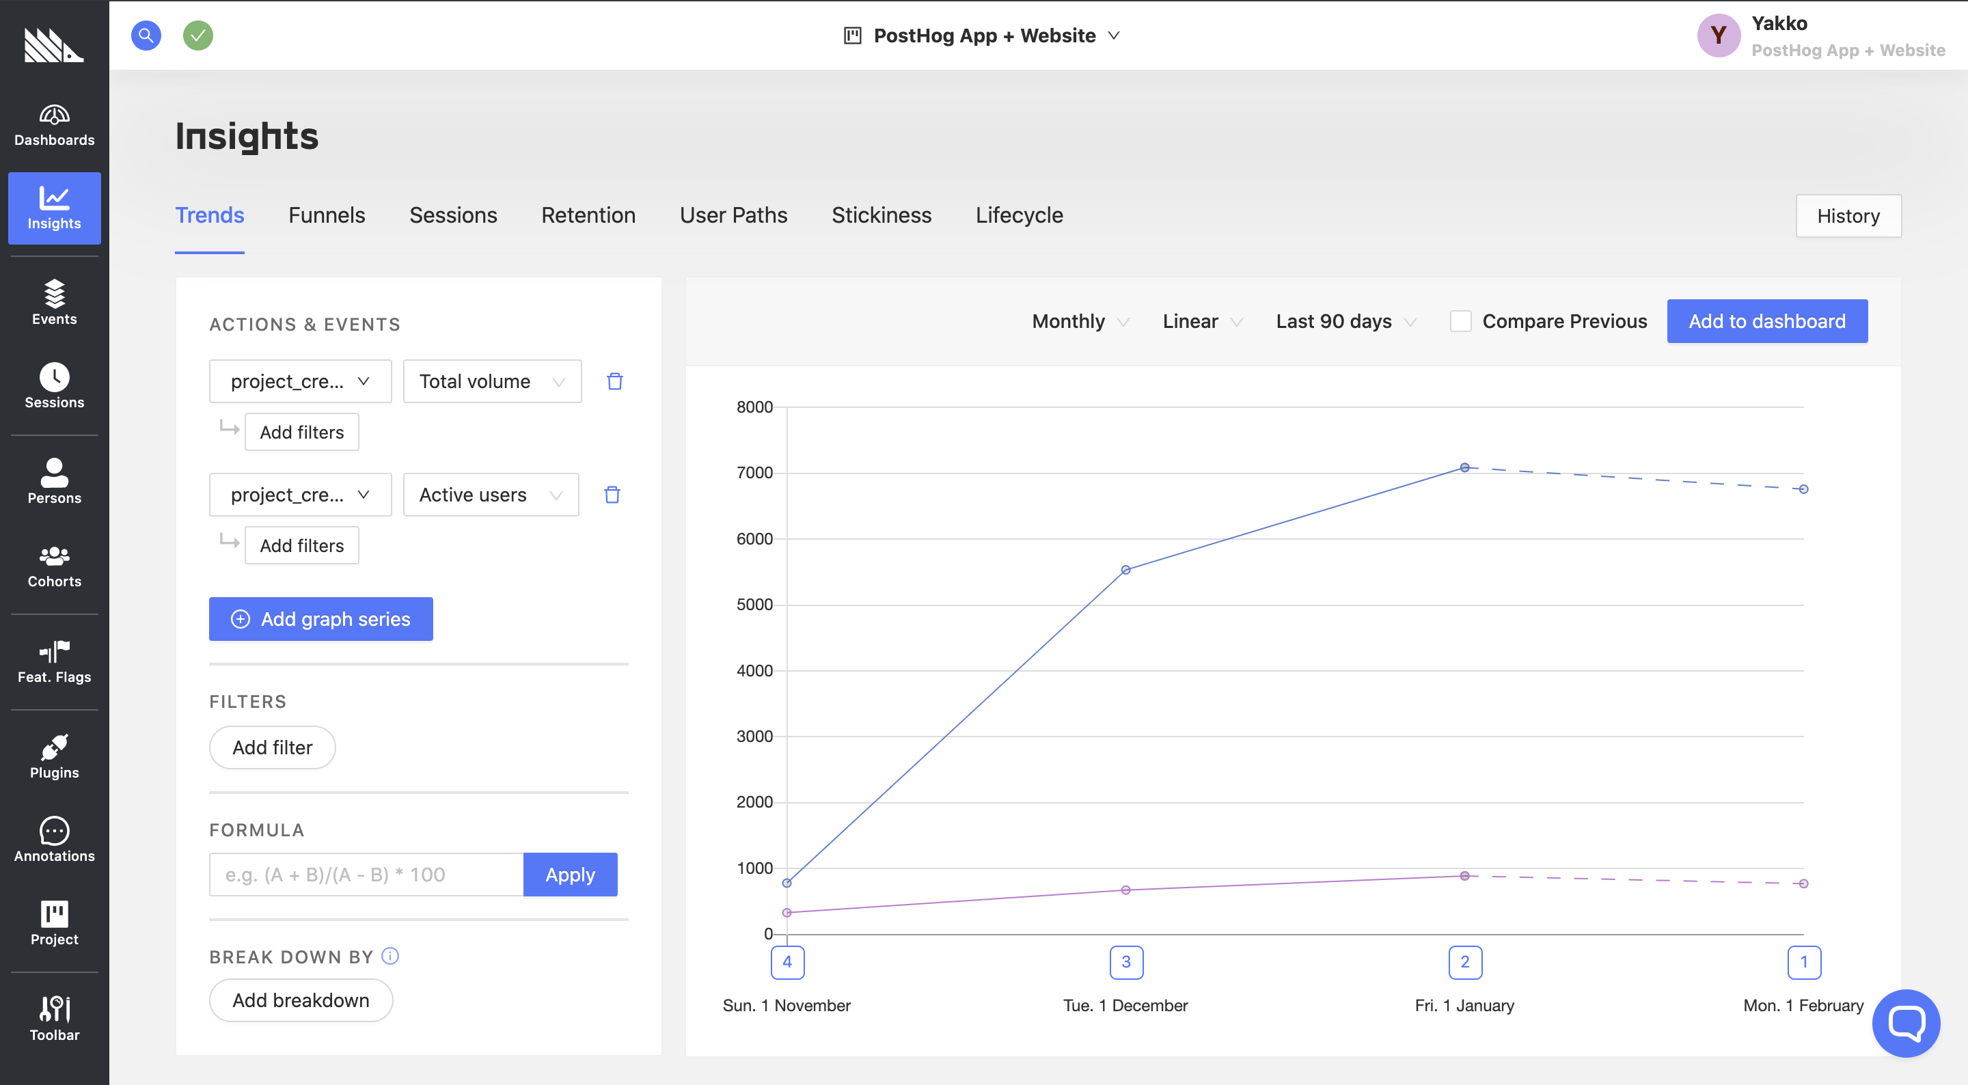Go to the Events sidebar icon
The height and width of the screenshot is (1085, 1968).
tap(54, 303)
